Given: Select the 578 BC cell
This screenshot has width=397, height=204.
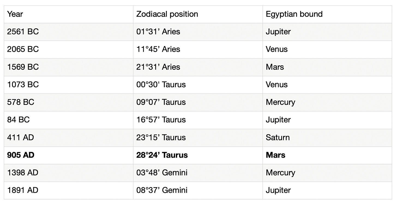Looking at the screenshot, I should [x=69, y=102].
